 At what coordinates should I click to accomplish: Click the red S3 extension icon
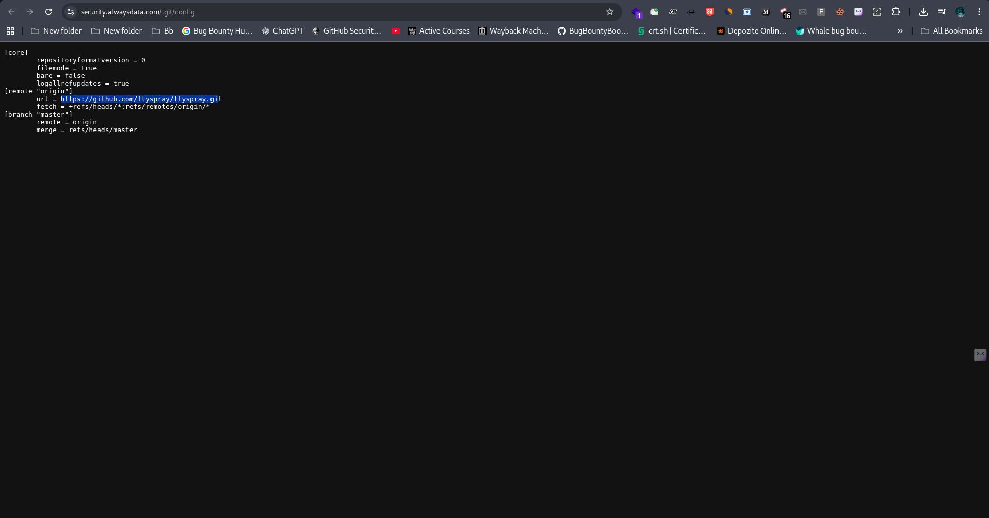(x=710, y=12)
